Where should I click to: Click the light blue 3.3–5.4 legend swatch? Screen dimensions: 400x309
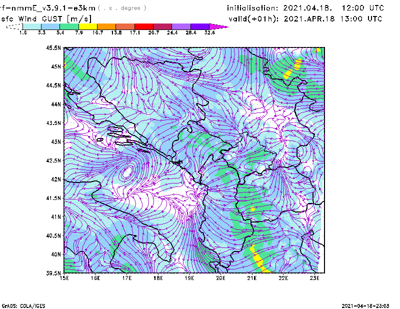pos(50,26)
